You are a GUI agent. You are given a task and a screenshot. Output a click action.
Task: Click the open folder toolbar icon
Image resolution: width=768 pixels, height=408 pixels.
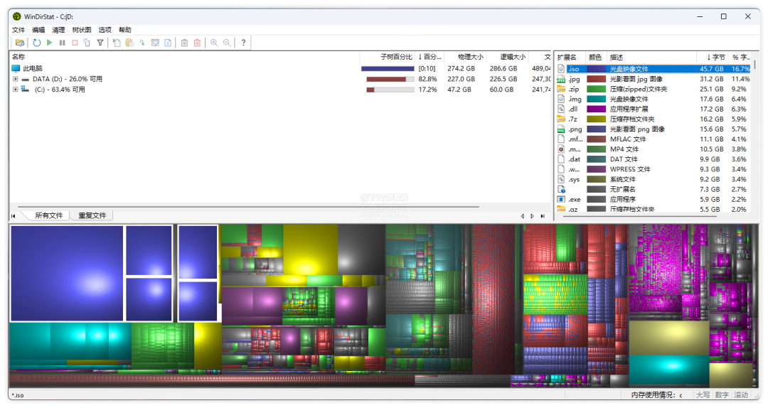point(20,43)
